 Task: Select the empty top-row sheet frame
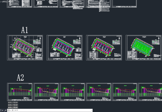pos(124,4)
